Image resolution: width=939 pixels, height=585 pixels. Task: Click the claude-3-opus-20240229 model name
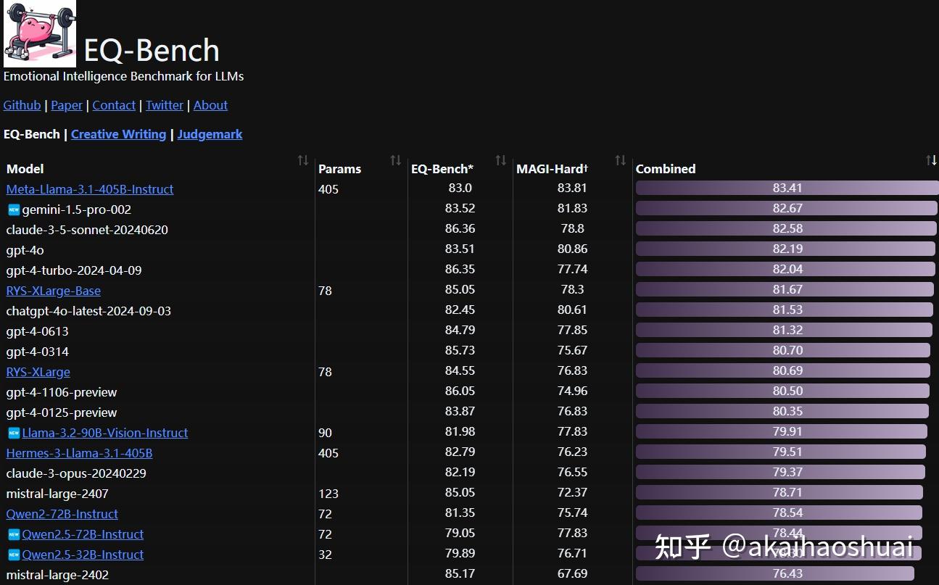tap(76, 473)
